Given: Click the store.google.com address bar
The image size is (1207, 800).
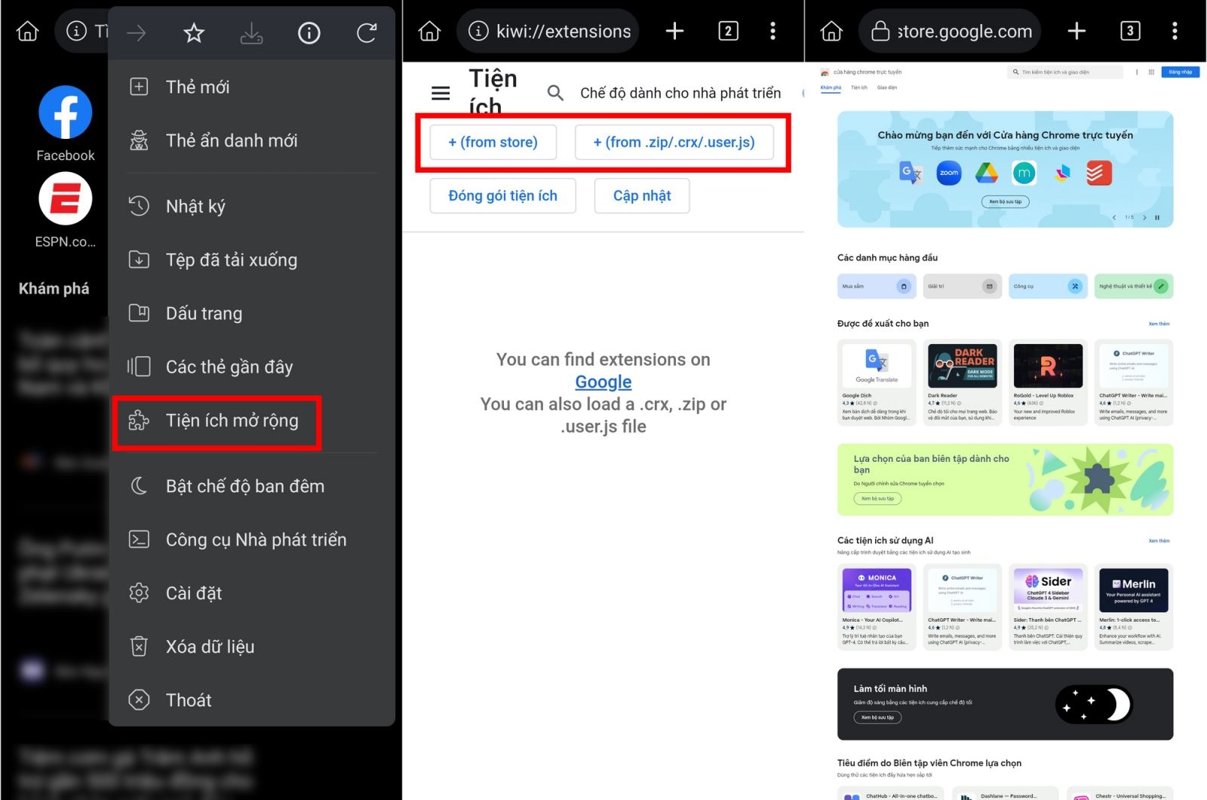Looking at the screenshot, I should [x=951, y=31].
